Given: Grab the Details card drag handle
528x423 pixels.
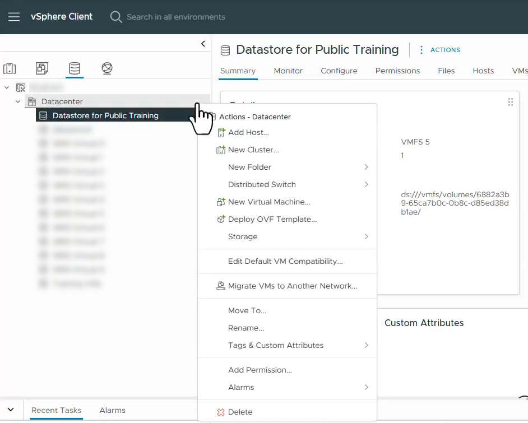Looking at the screenshot, I should click(511, 102).
